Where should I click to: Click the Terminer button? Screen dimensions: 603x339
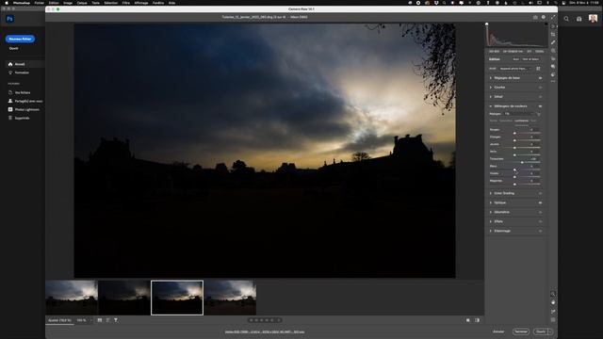[x=521, y=331]
